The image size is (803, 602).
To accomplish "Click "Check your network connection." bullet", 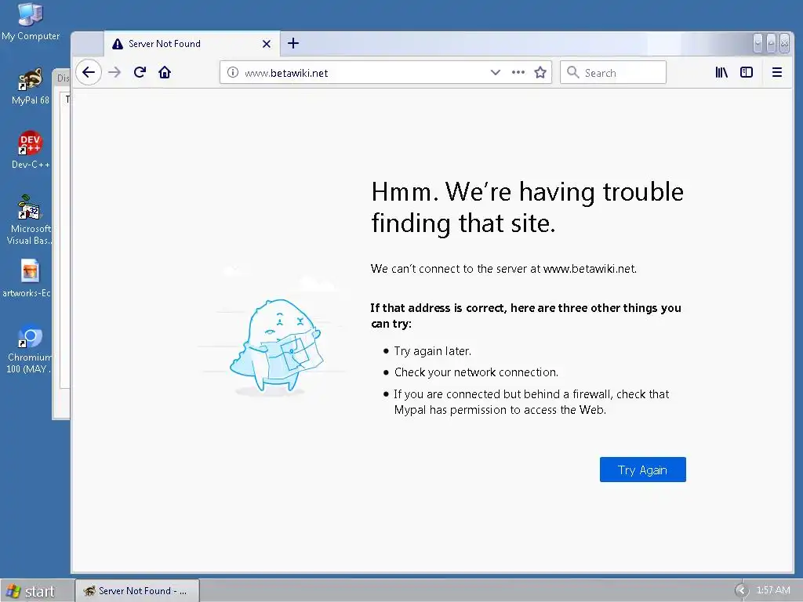I will 476,372.
